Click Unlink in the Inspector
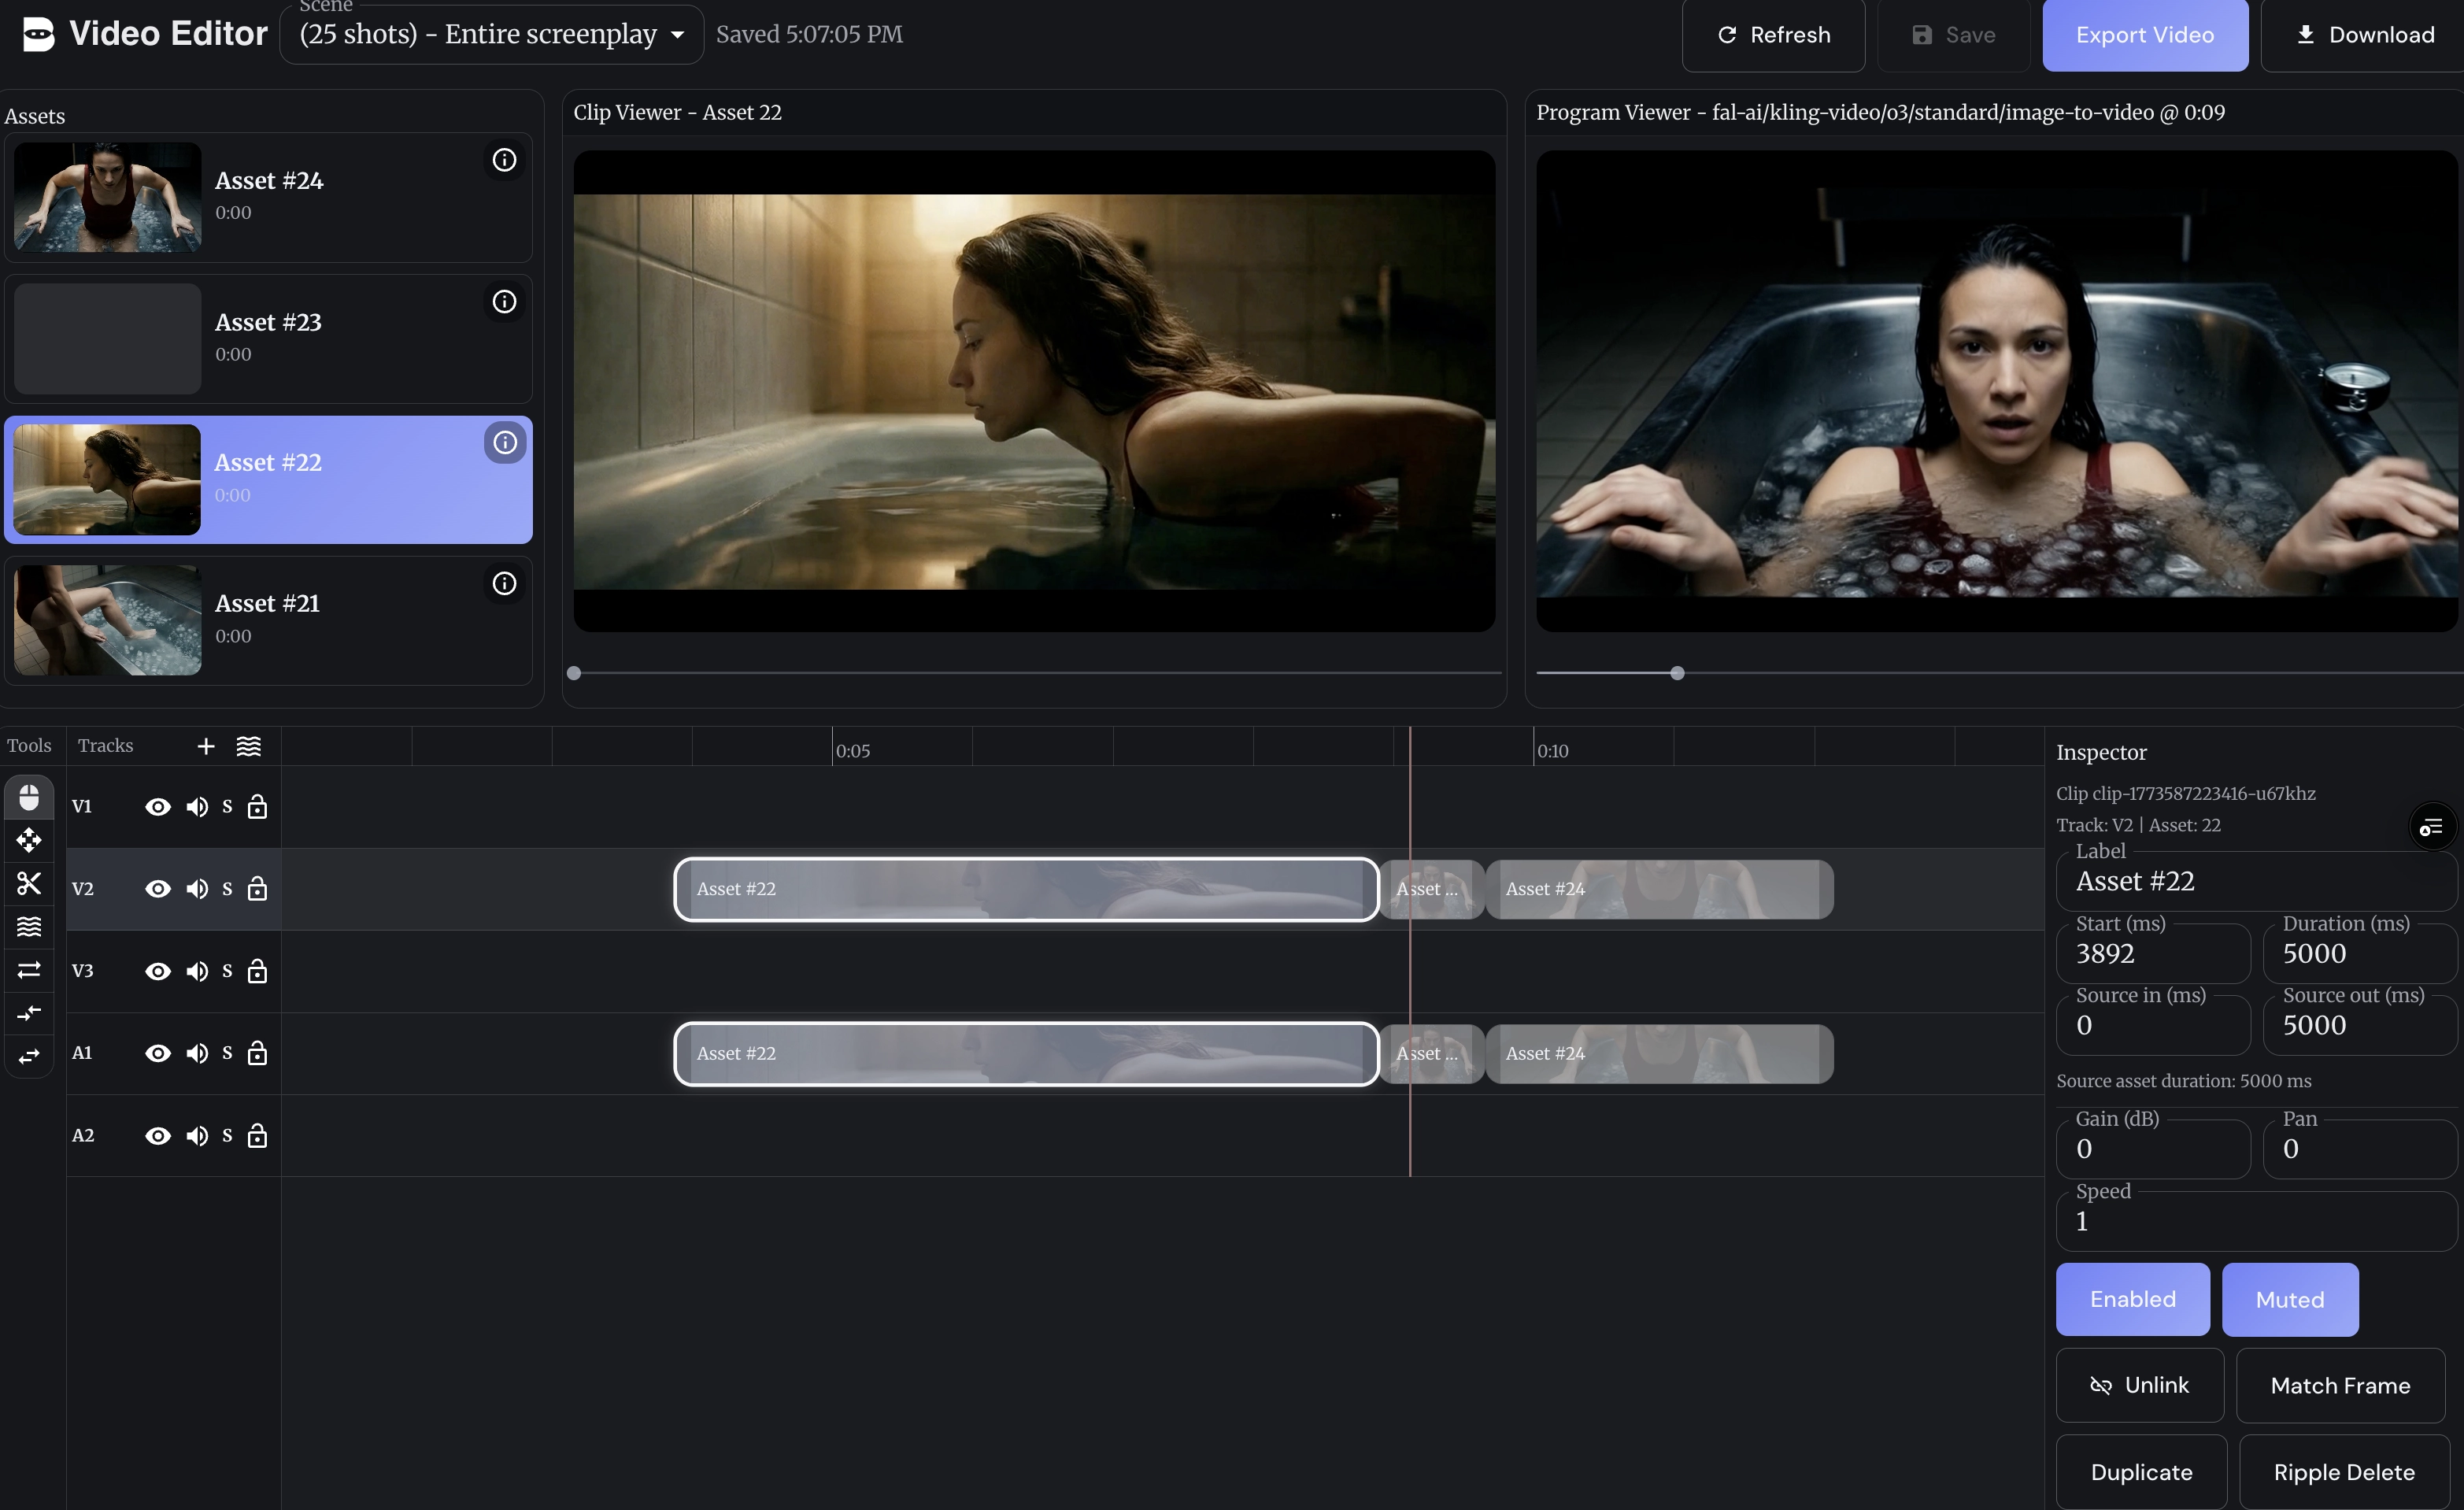 [2140, 1385]
